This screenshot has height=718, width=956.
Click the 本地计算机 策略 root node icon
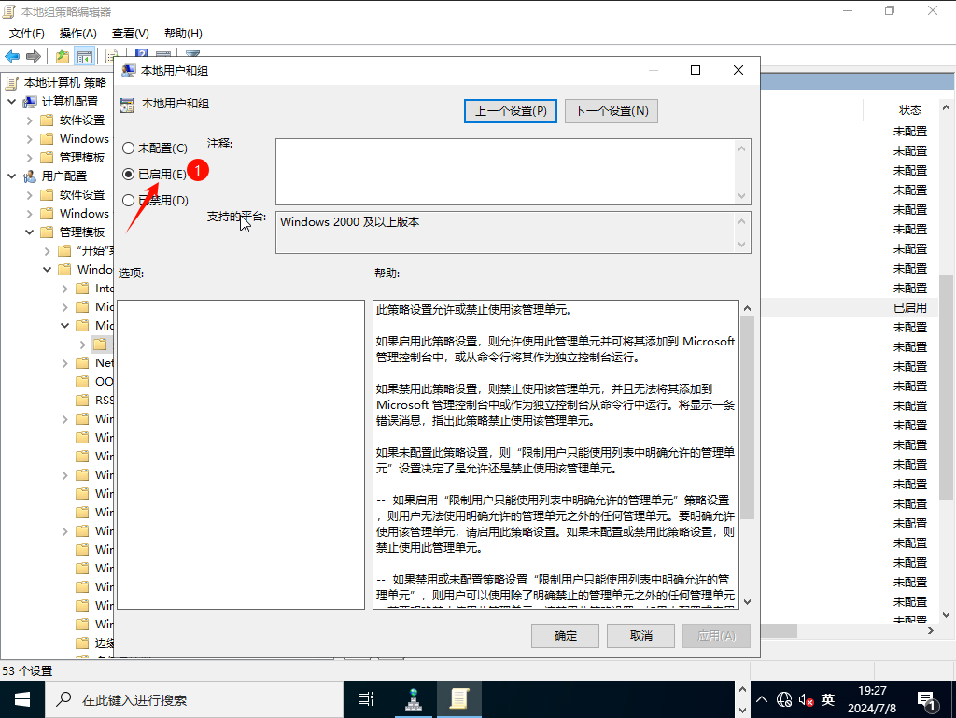point(11,82)
